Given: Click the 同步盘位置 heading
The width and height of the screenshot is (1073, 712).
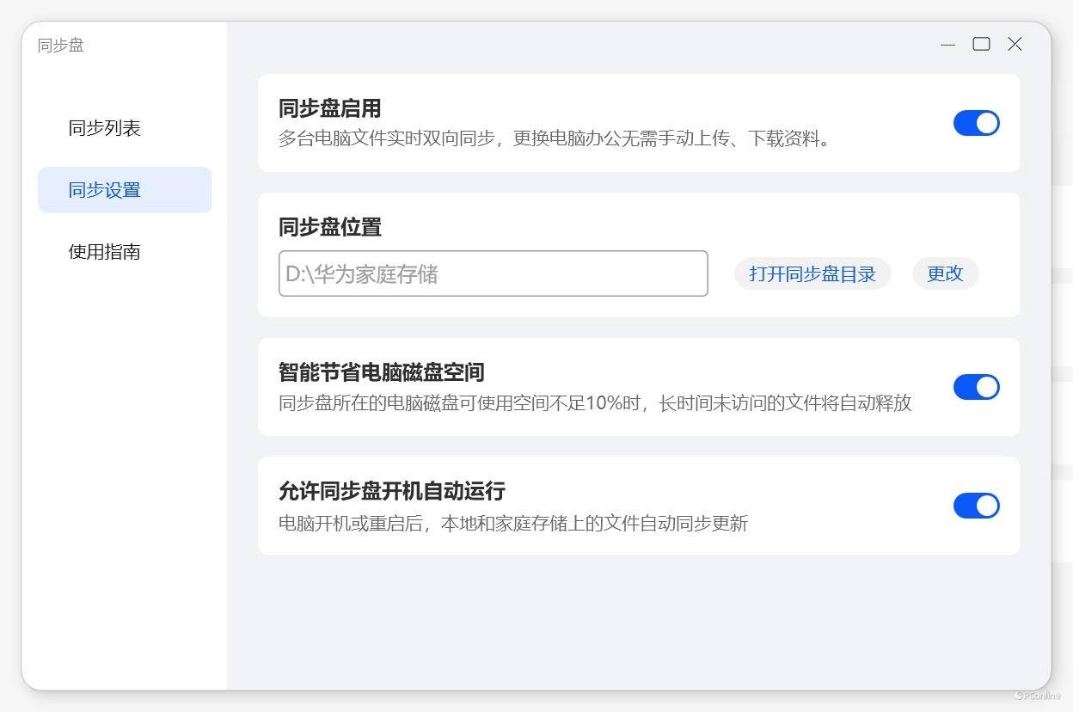Looking at the screenshot, I should (x=329, y=228).
